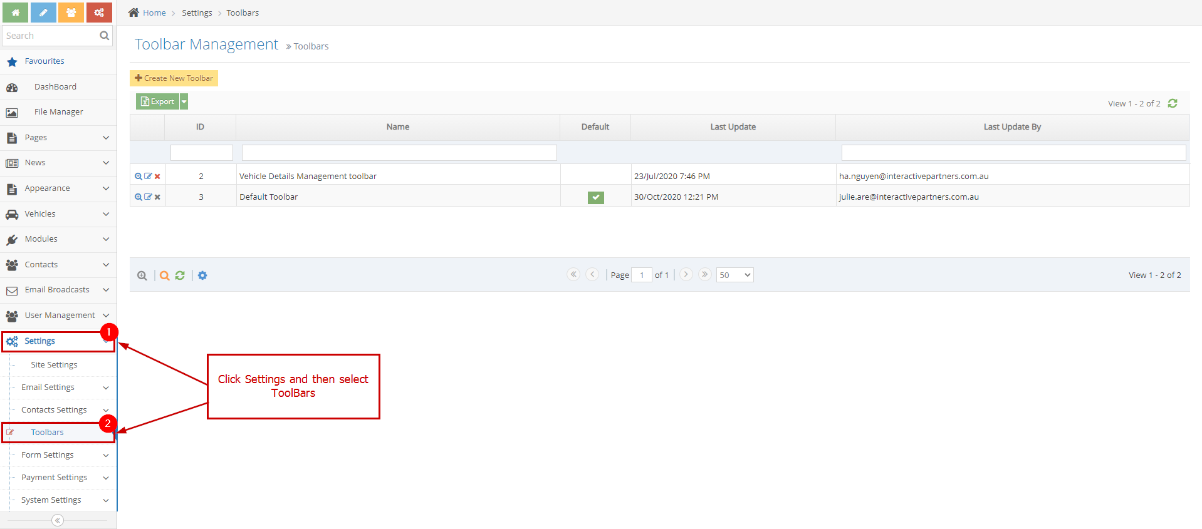Click the Name column filter field

click(x=399, y=153)
